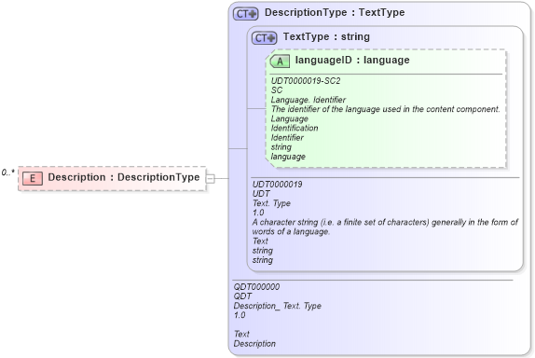Click the 'Description_ Text. Type' annotation line
Viewport: 535px width, 358px height.
point(278,306)
